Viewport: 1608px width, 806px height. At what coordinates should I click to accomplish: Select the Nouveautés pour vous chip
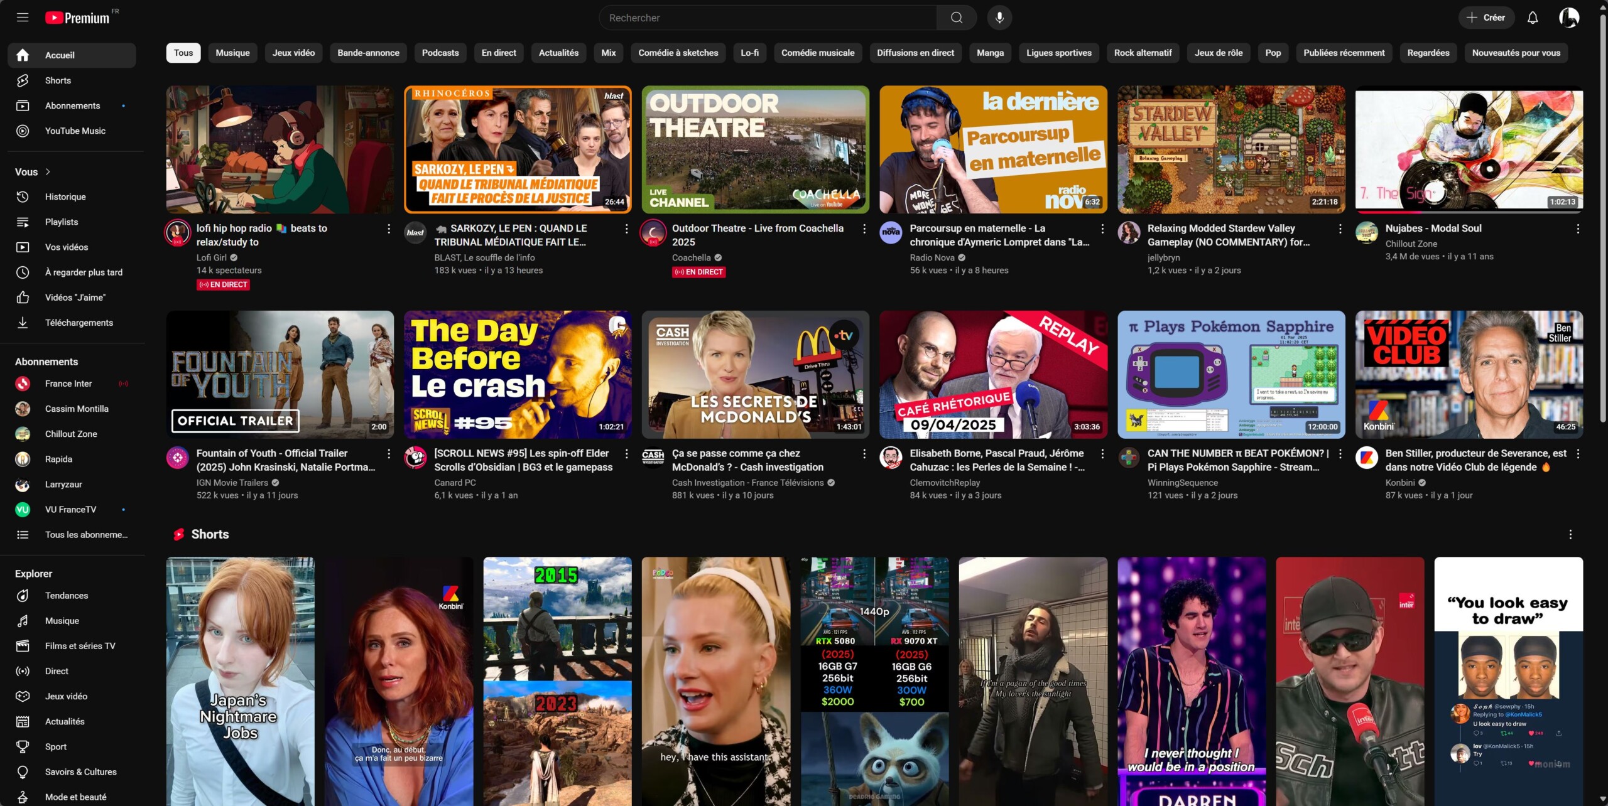pos(1516,53)
